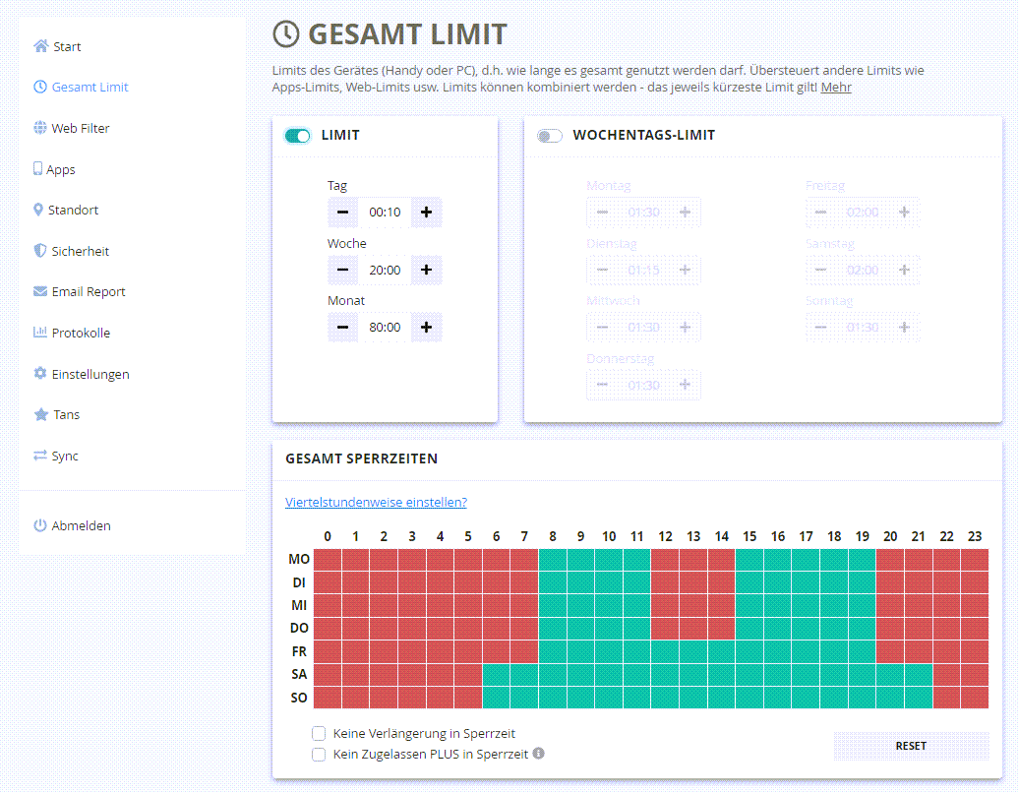This screenshot has height=793, width=1019.
Task: Click the gear icon for Einstellungen
Action: (40, 374)
